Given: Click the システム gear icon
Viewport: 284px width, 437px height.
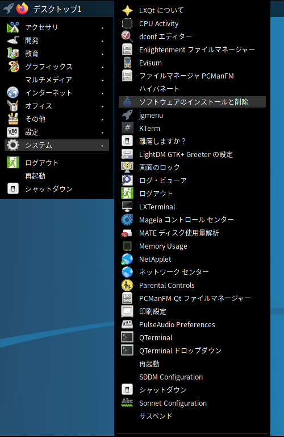Looking at the screenshot, I should click(x=13, y=145).
